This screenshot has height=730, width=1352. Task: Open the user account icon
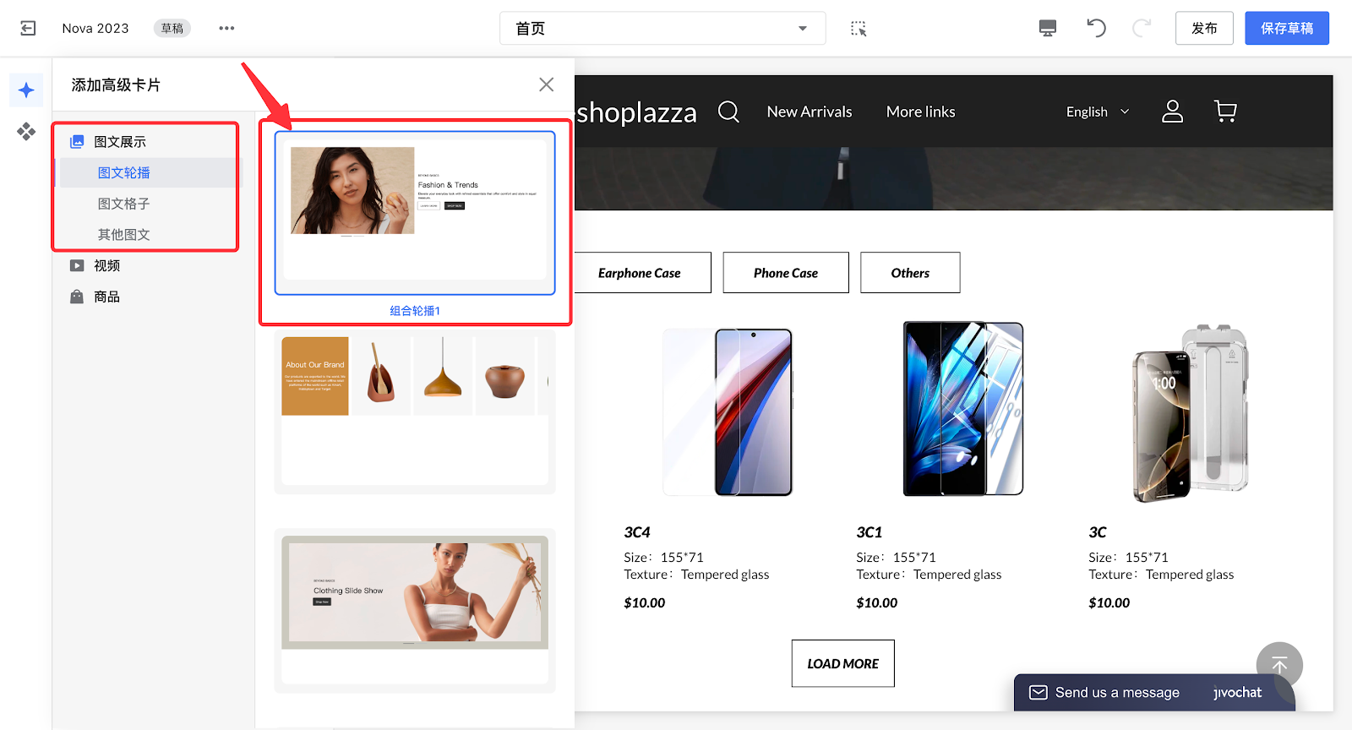point(1172,112)
